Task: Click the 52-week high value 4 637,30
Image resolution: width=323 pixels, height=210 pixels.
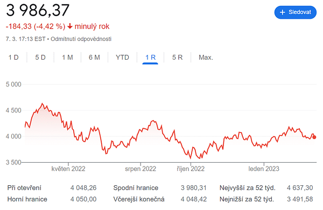Action: pos(300,188)
